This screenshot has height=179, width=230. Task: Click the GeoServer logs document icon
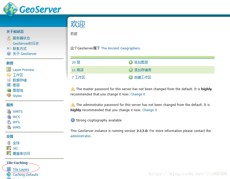point(9,43)
